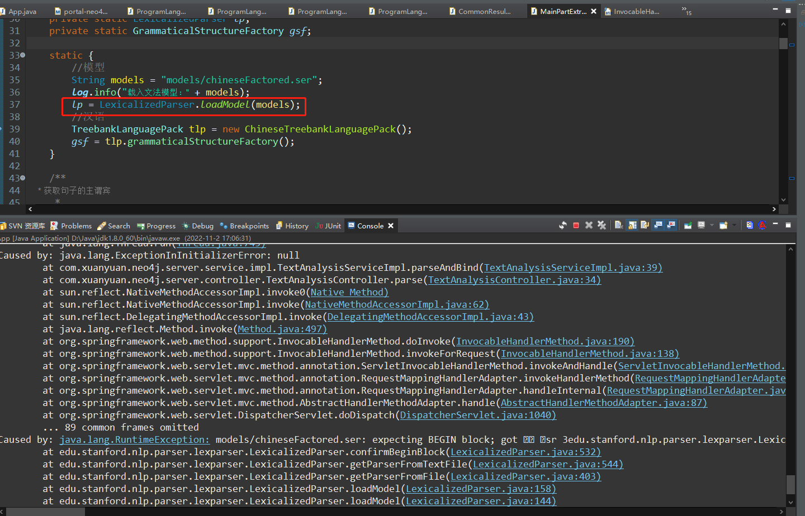
Task: Remove launch with the single gray X icon
Action: (x=589, y=225)
